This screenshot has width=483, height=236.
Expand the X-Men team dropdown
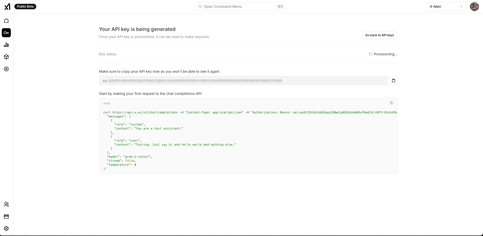pyautogui.click(x=446, y=7)
